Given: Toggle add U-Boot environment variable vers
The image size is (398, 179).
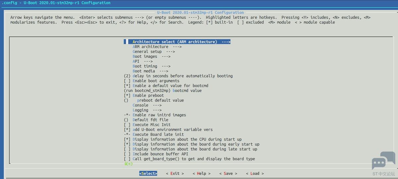Looking at the screenshot, I should point(168,130).
